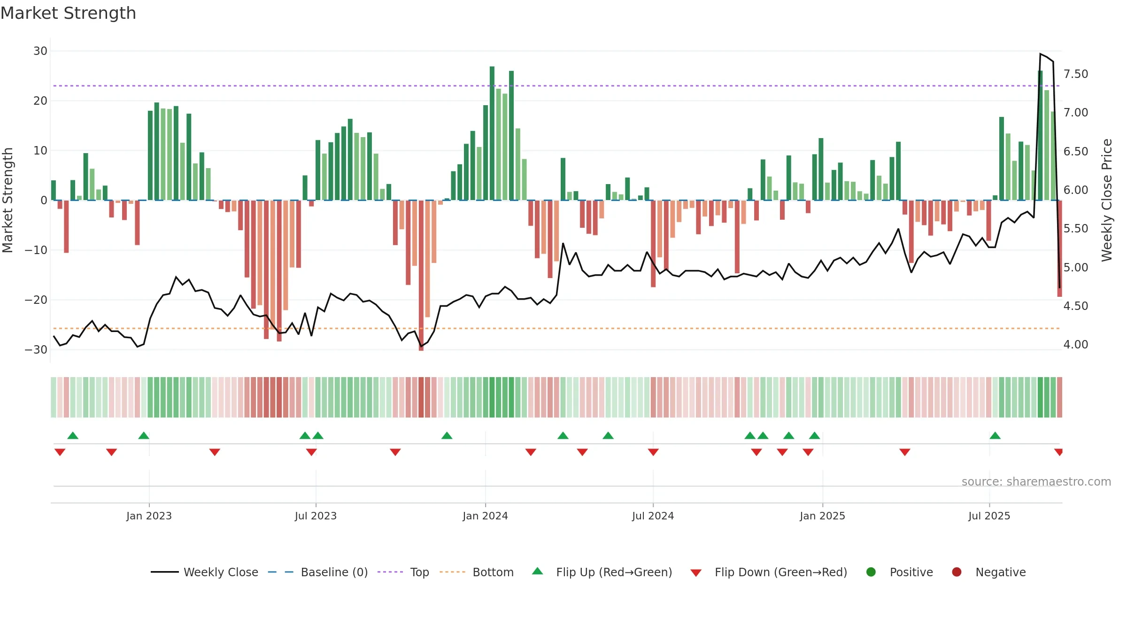The height and width of the screenshot is (634, 1127).
Task: Click the green Flip Up legend triangle
Action: 538,571
